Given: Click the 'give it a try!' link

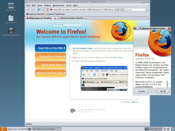Looking at the screenshot, I should 118,57.
